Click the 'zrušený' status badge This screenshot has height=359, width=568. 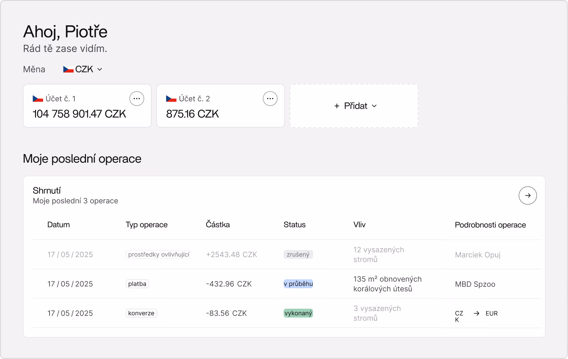[298, 254]
